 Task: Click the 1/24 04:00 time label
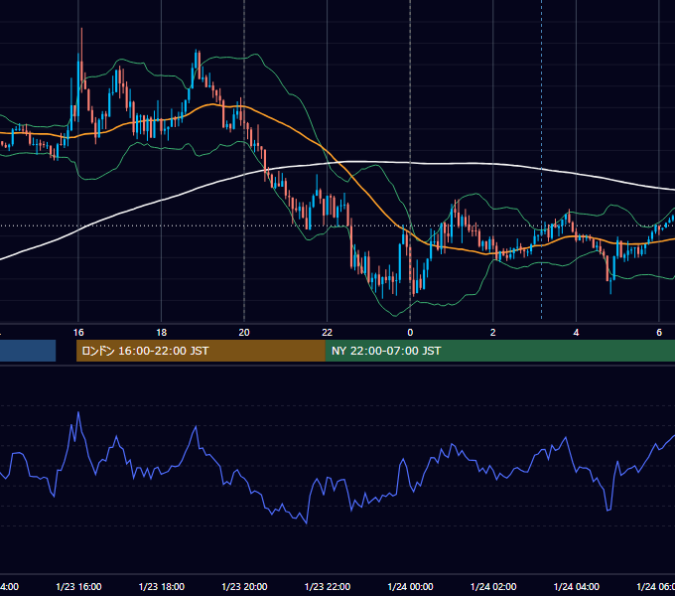point(576,586)
